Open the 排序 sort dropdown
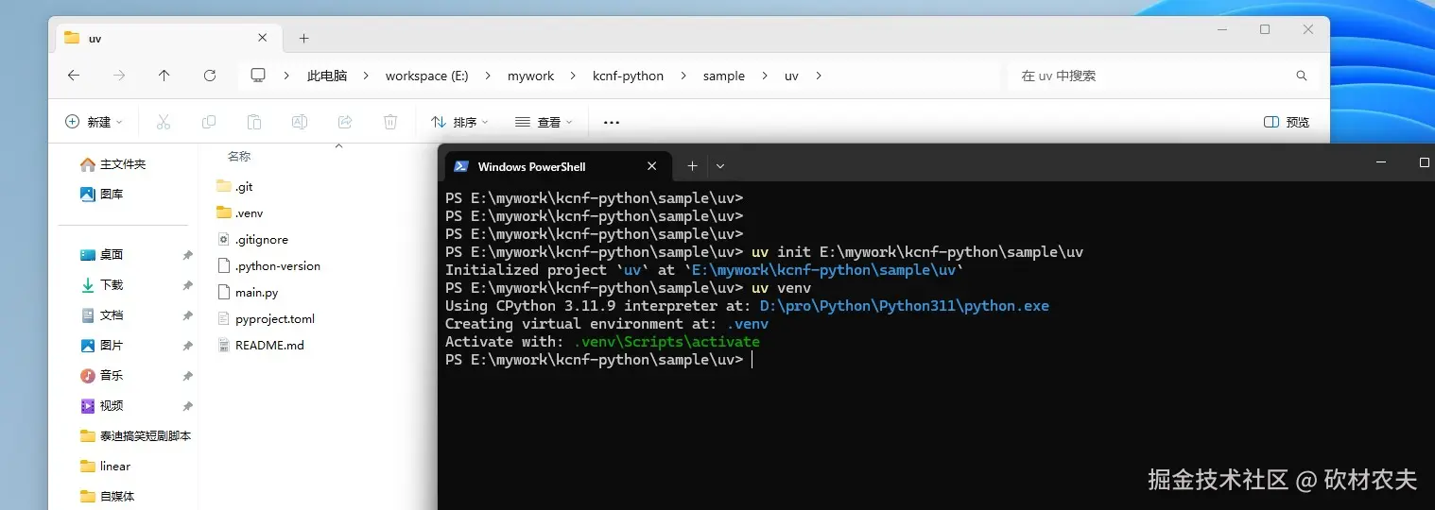This screenshot has width=1435, height=510. tap(459, 122)
